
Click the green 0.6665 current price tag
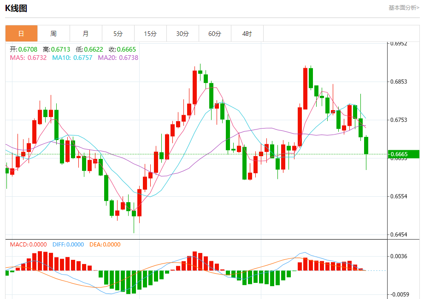click(403, 154)
